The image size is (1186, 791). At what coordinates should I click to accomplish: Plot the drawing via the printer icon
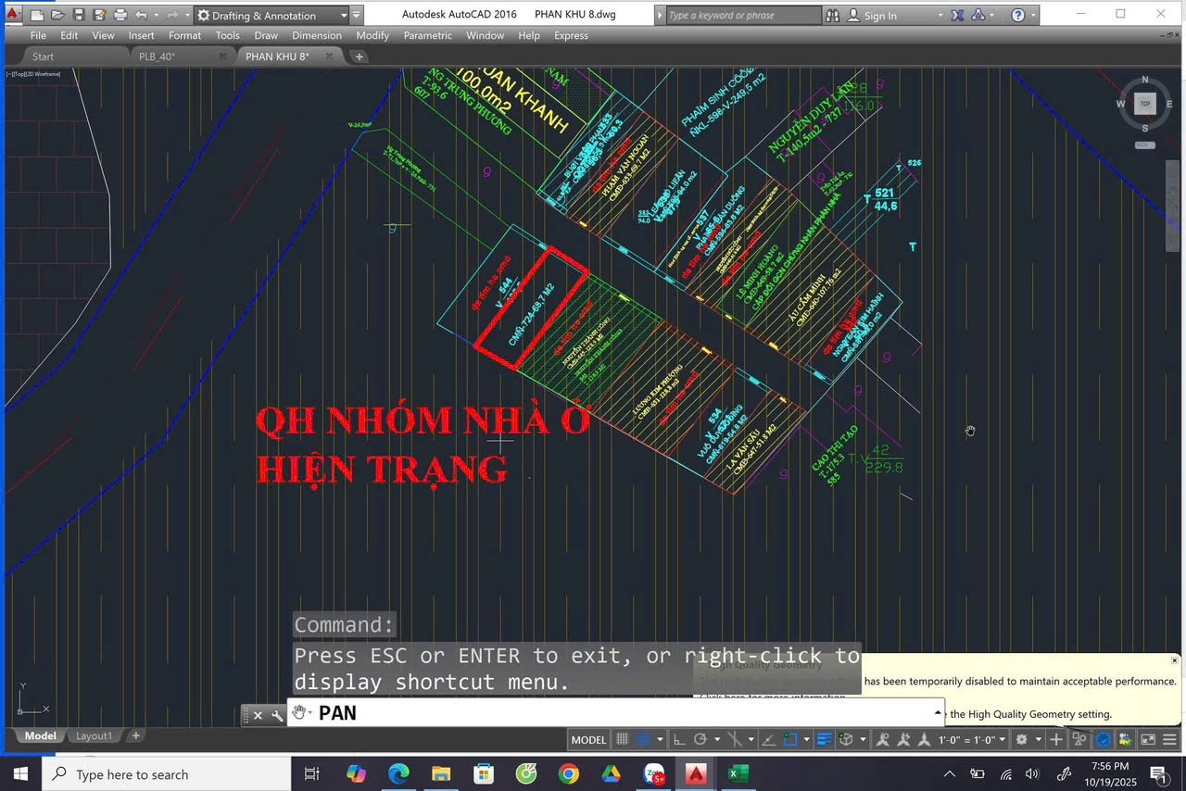[x=120, y=15]
